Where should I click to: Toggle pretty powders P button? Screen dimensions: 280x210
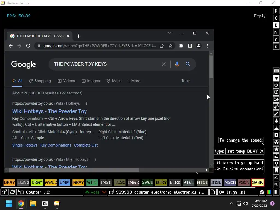276,11
